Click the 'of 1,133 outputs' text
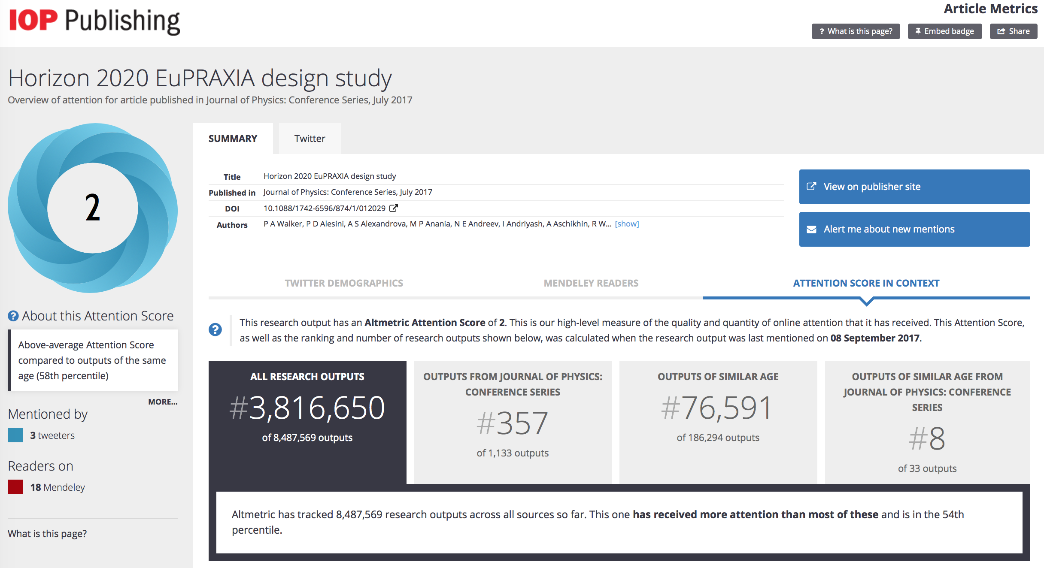The image size is (1044, 568). (x=513, y=453)
